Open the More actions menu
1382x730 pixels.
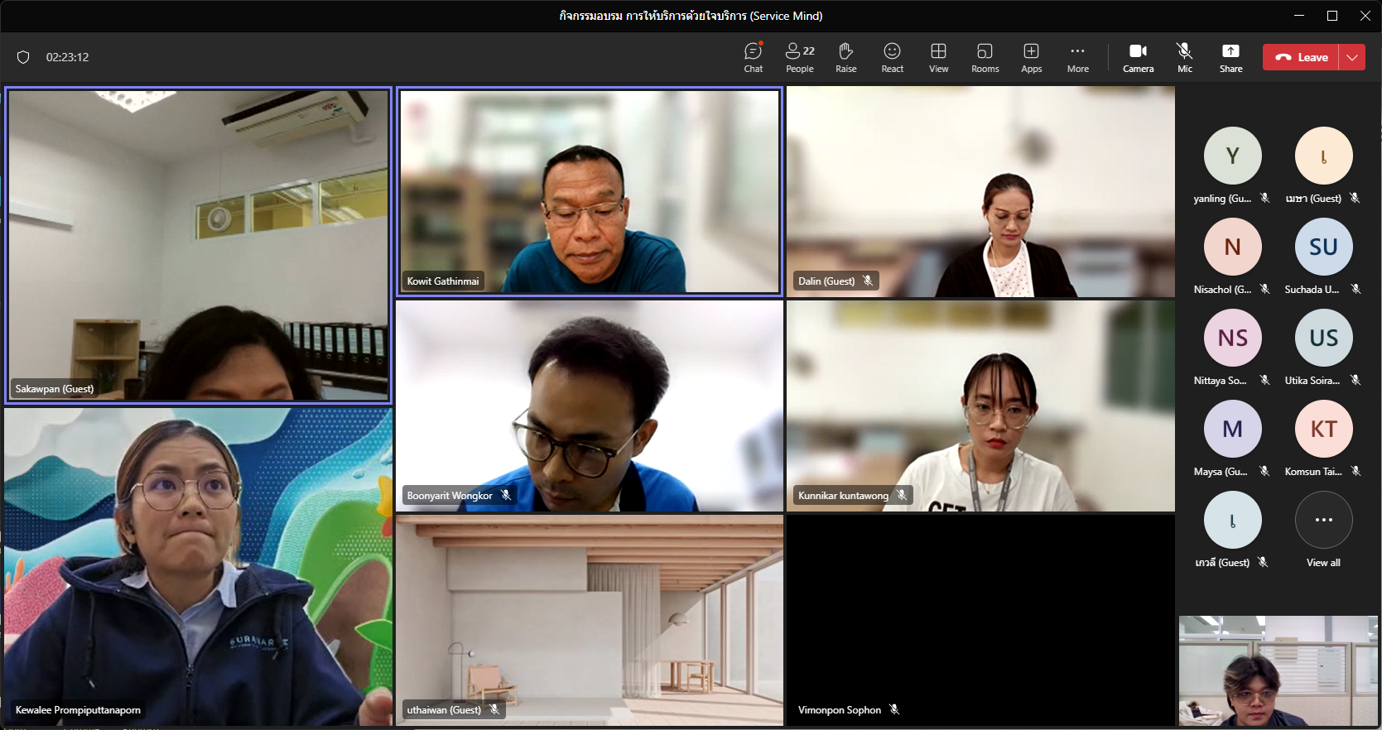(x=1077, y=57)
